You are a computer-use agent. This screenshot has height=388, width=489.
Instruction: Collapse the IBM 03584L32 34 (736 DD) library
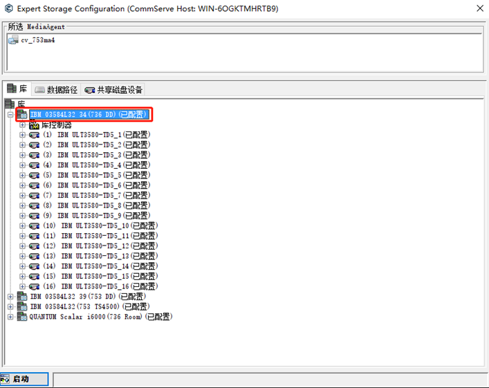pyautogui.click(x=10, y=115)
